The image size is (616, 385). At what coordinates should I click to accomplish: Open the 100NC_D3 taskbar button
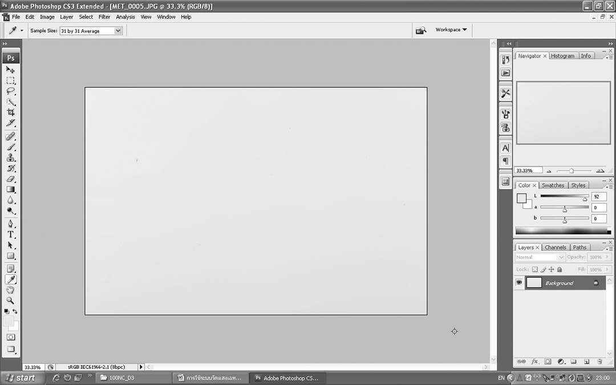pos(133,378)
